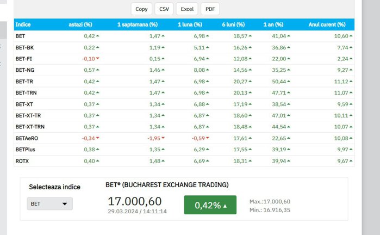
Task: Click the BET-NG index name
Action: tap(25, 70)
